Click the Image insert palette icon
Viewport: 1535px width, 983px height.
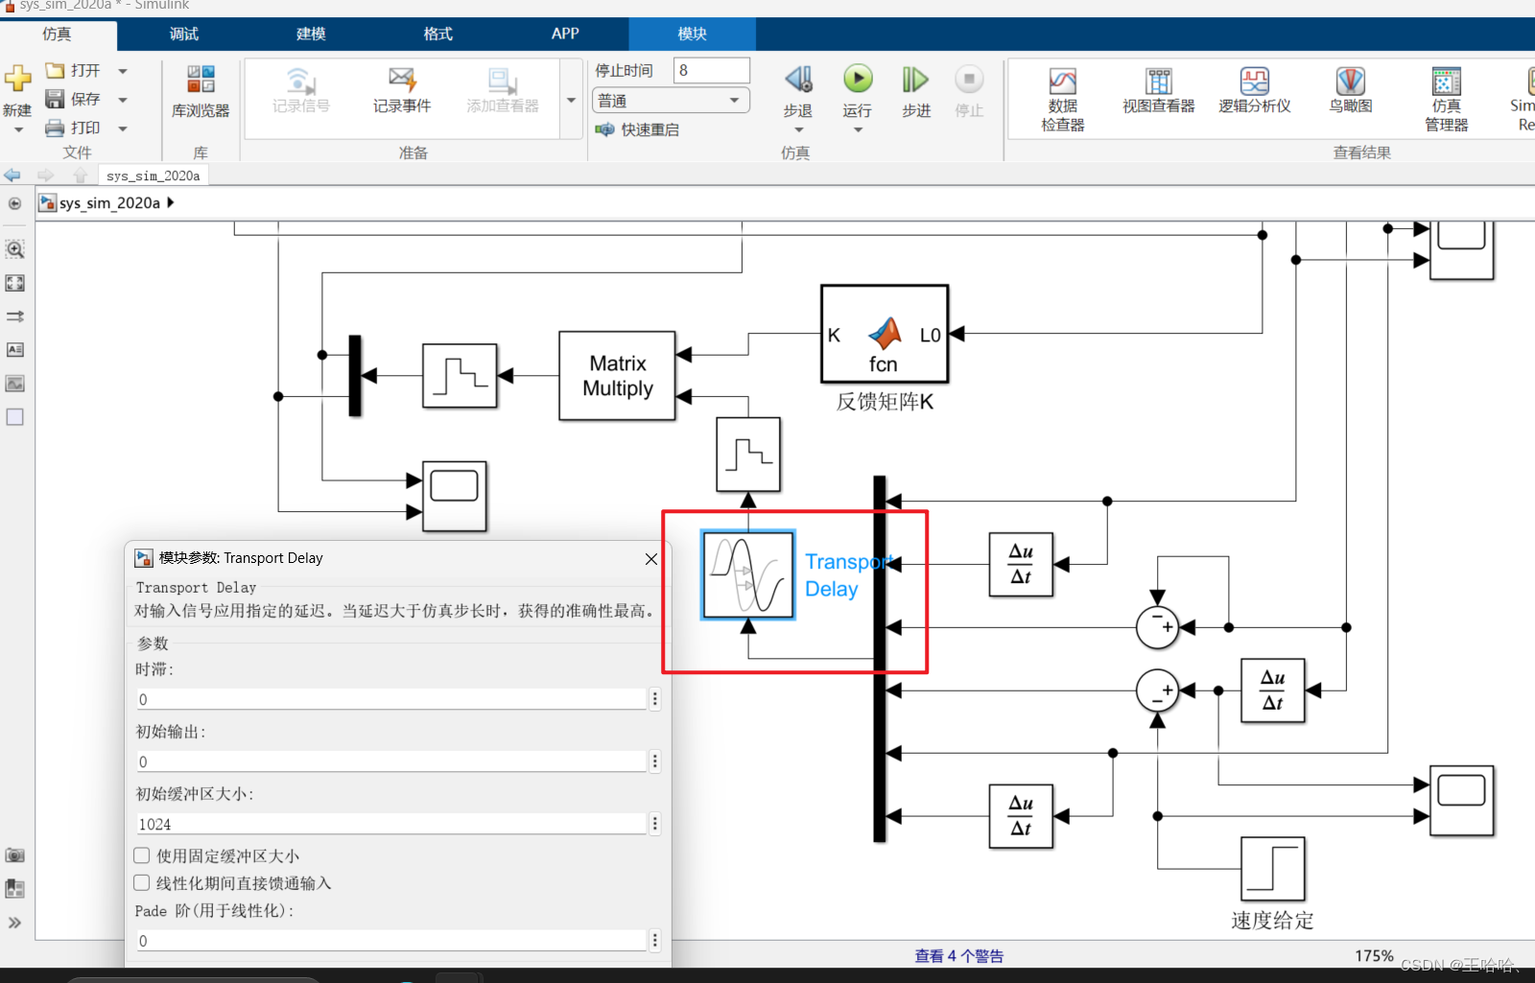[15, 384]
